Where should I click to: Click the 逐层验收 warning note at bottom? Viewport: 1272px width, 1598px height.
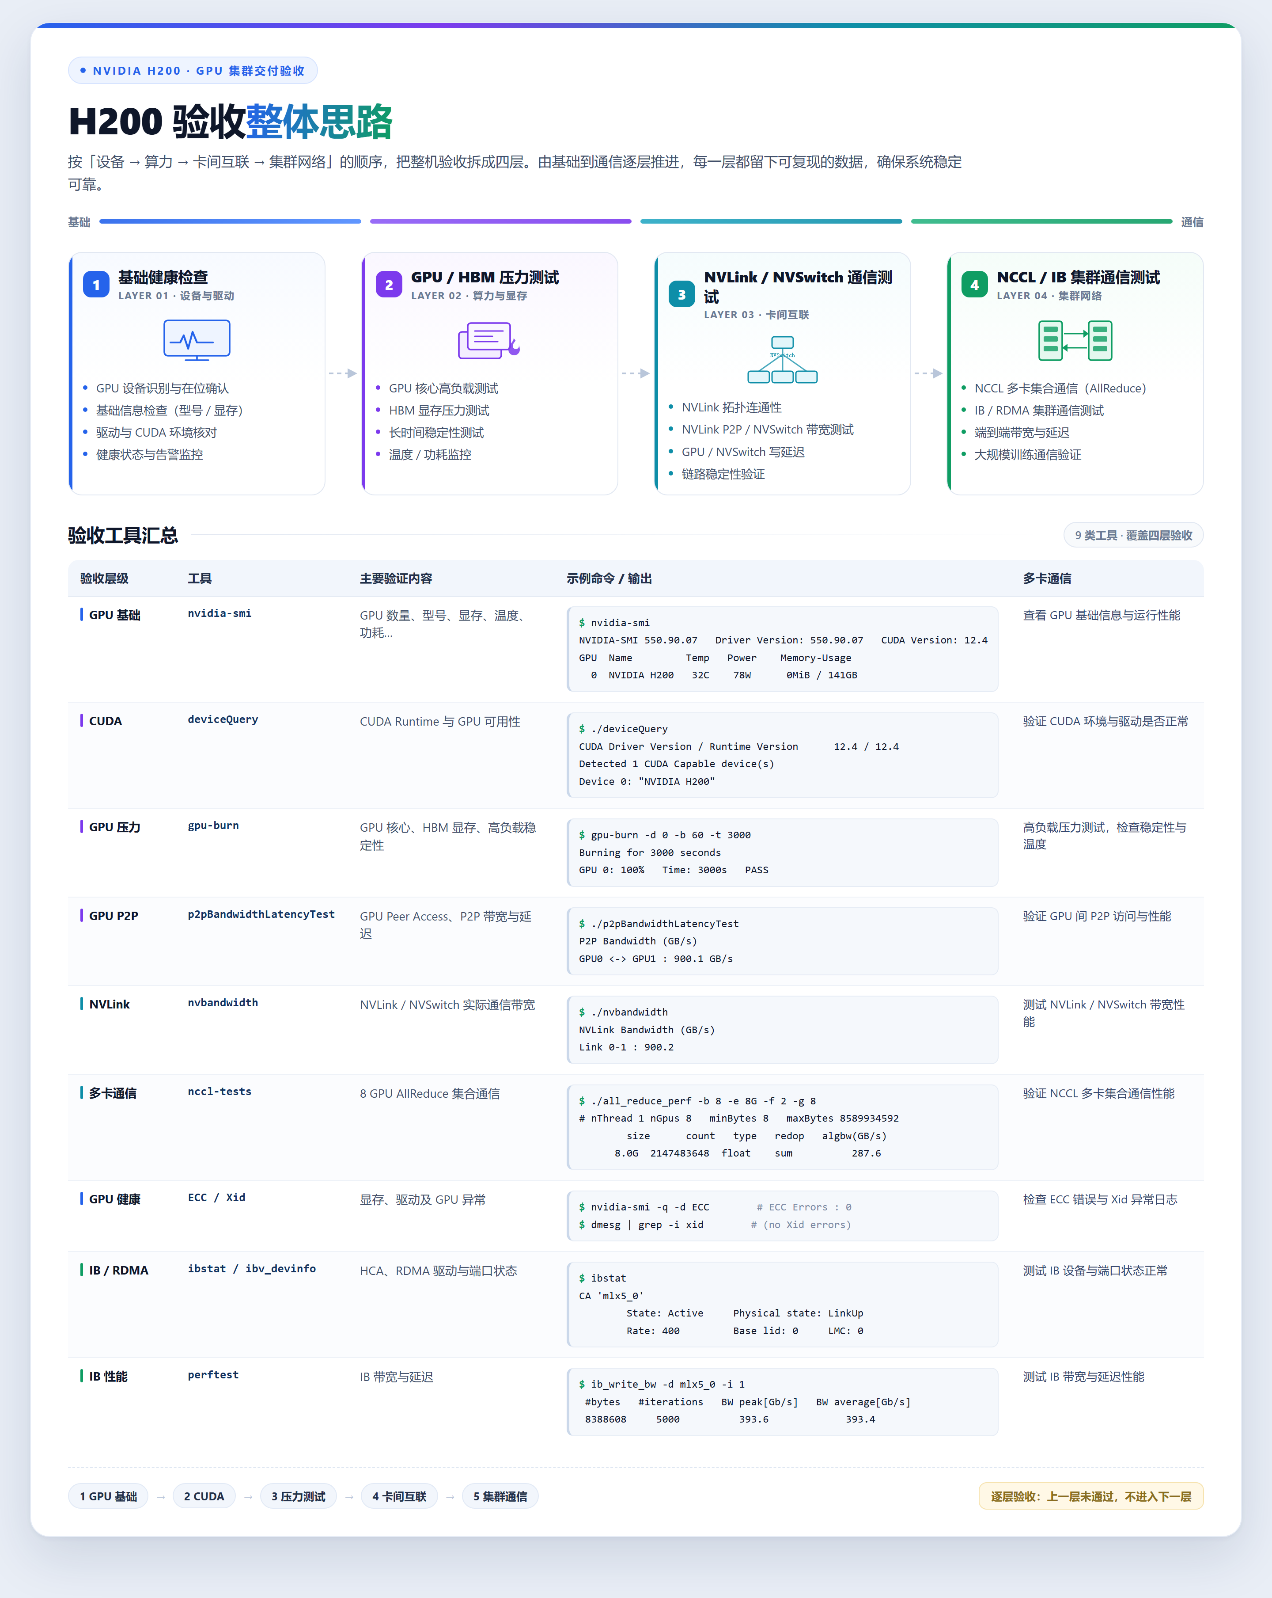[1090, 1496]
